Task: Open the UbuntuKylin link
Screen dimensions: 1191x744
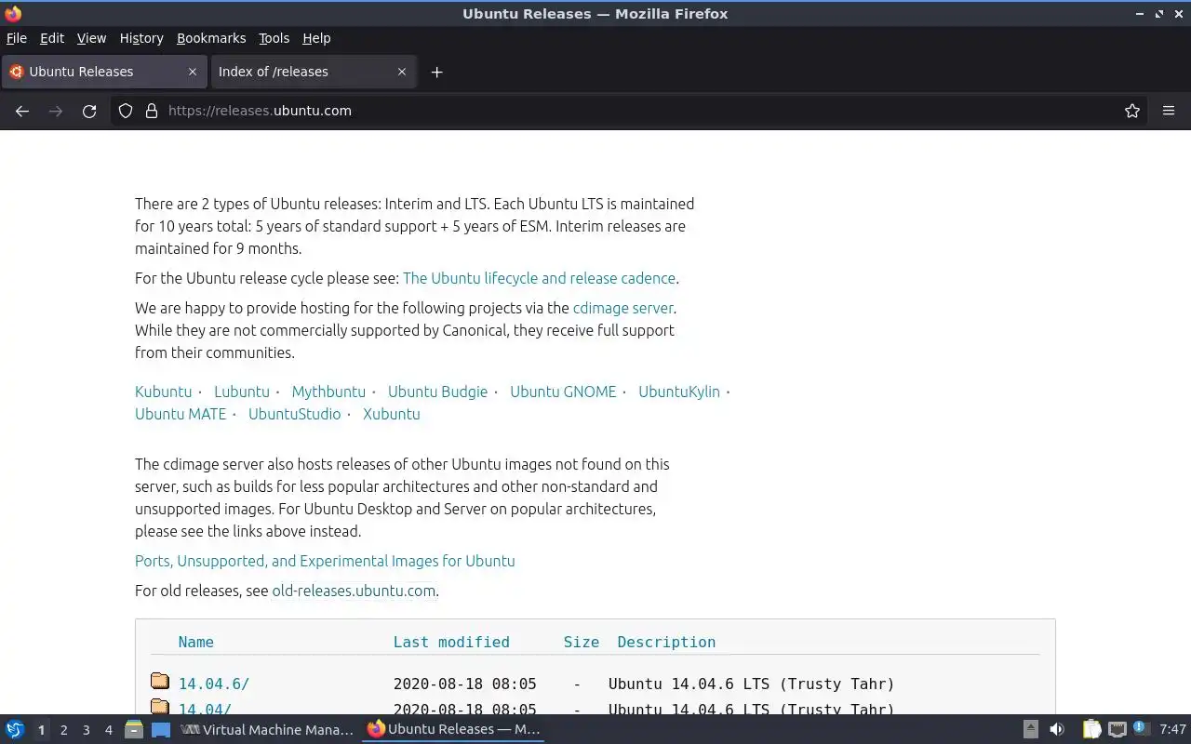Action: 679,392
